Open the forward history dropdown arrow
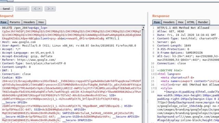 pyautogui.click(x=53, y=9)
